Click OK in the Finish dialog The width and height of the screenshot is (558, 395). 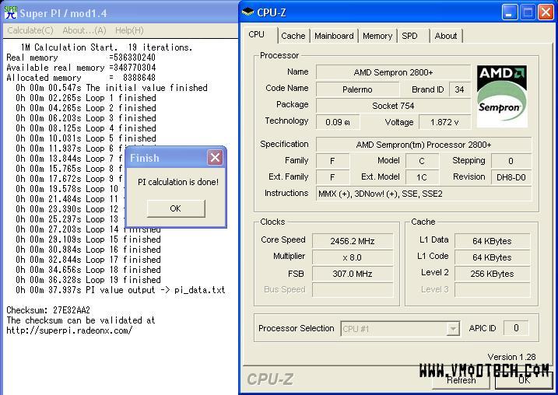point(176,208)
